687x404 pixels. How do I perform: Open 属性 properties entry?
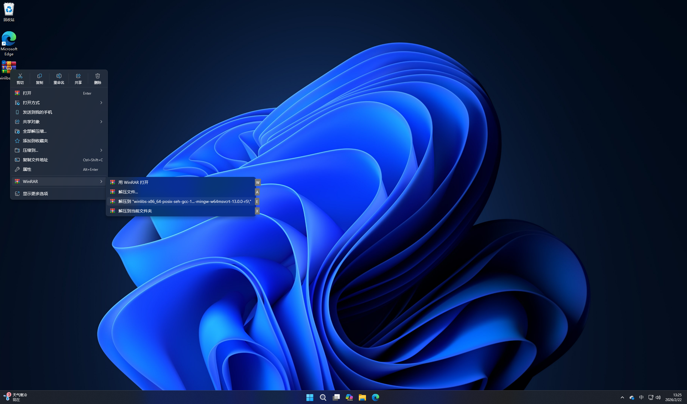[27, 169]
